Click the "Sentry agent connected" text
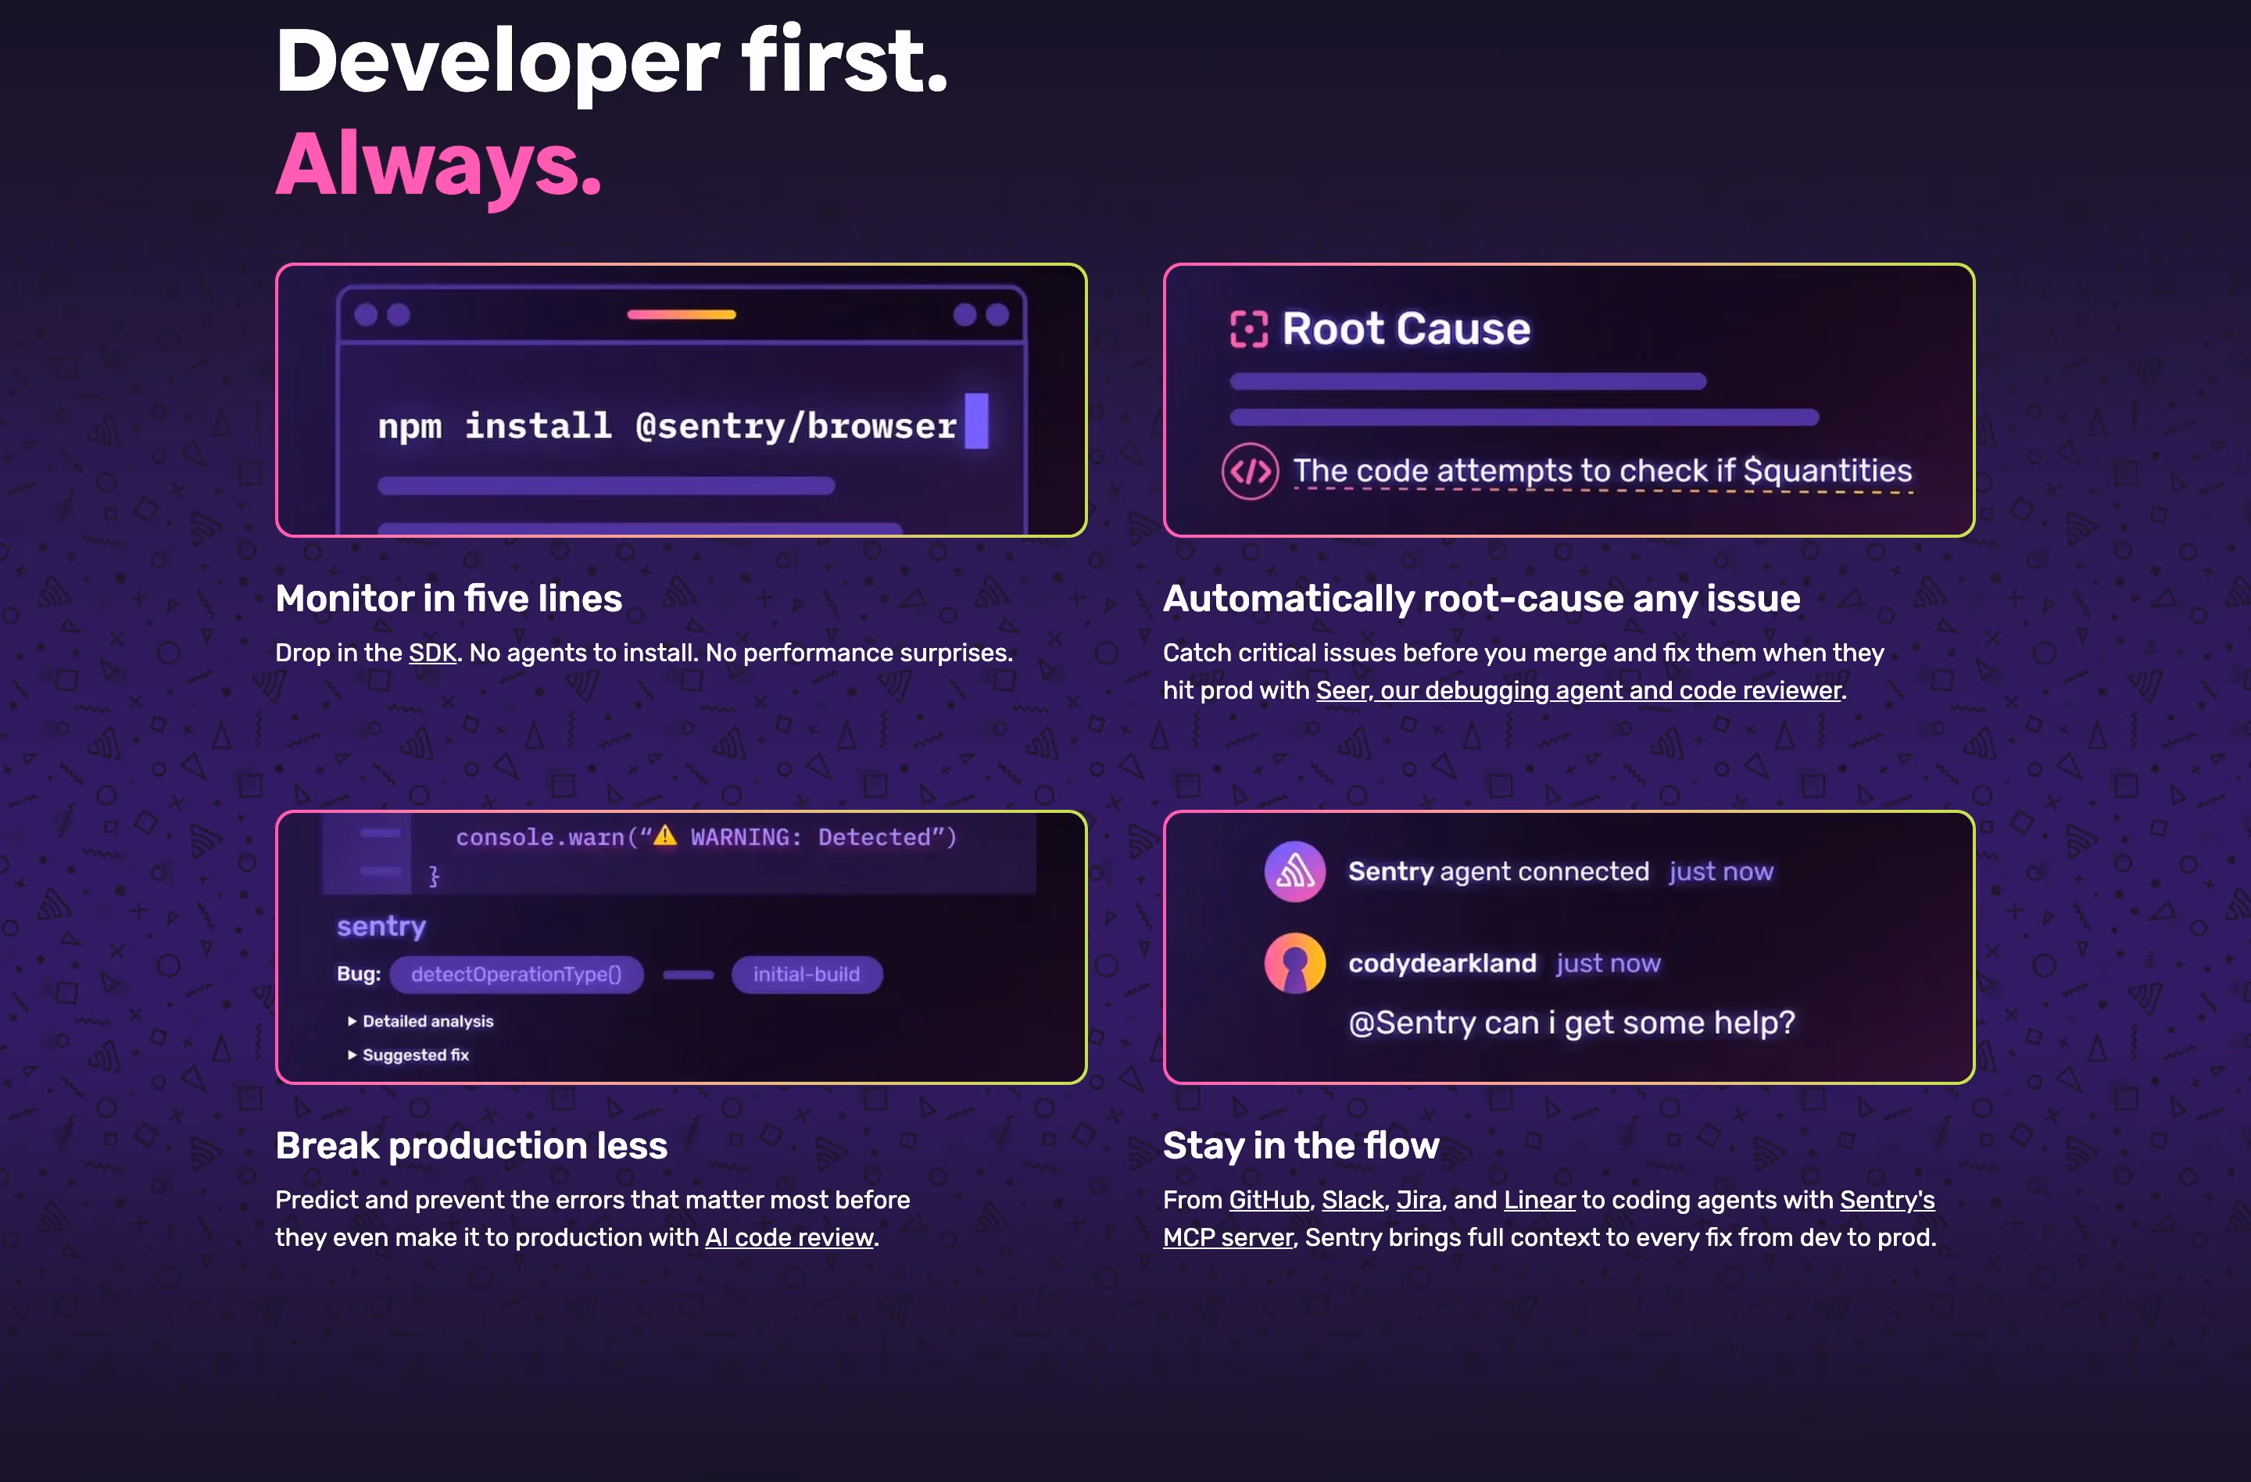The image size is (2251, 1482). [1498, 871]
